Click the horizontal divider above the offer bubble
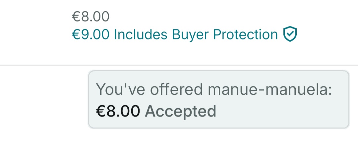 coord(179,65)
